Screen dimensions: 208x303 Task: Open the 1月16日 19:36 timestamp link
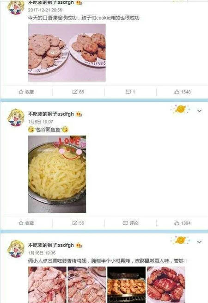42,253
